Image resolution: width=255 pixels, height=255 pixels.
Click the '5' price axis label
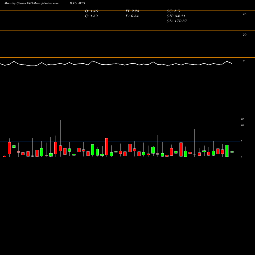click(242, 141)
